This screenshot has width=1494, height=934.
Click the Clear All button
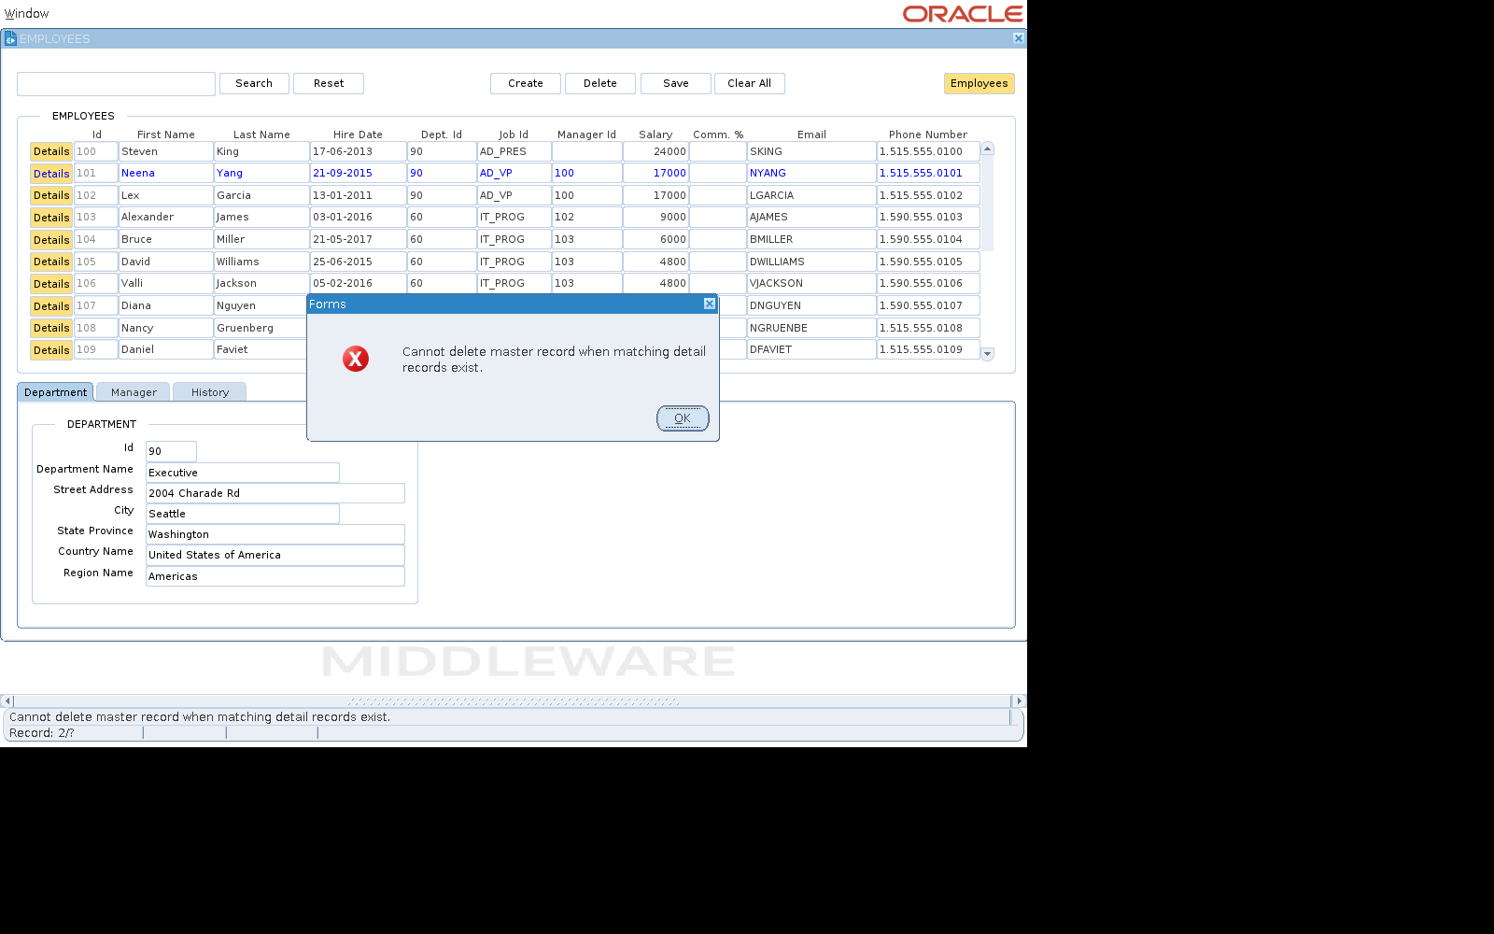pyautogui.click(x=750, y=83)
